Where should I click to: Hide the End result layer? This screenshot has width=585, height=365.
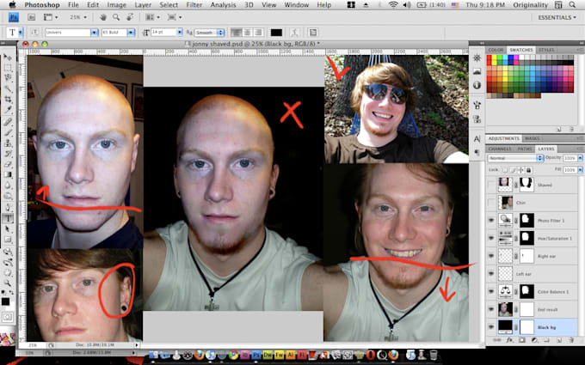point(491,309)
